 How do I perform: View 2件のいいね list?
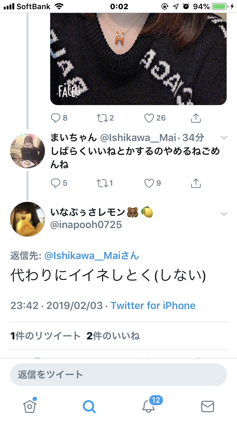tap(113, 336)
